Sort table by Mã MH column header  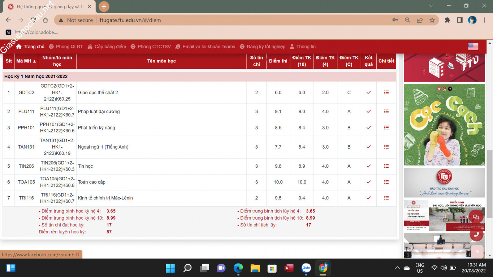click(x=26, y=61)
